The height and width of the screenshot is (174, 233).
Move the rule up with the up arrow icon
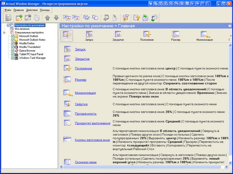click(x=48, y=18)
